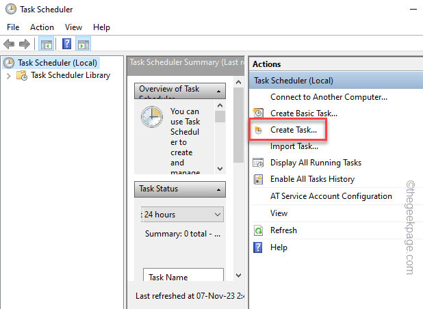The height and width of the screenshot is (309, 423).
Task: Collapse the Task Status section arrow
Action: pos(219,189)
